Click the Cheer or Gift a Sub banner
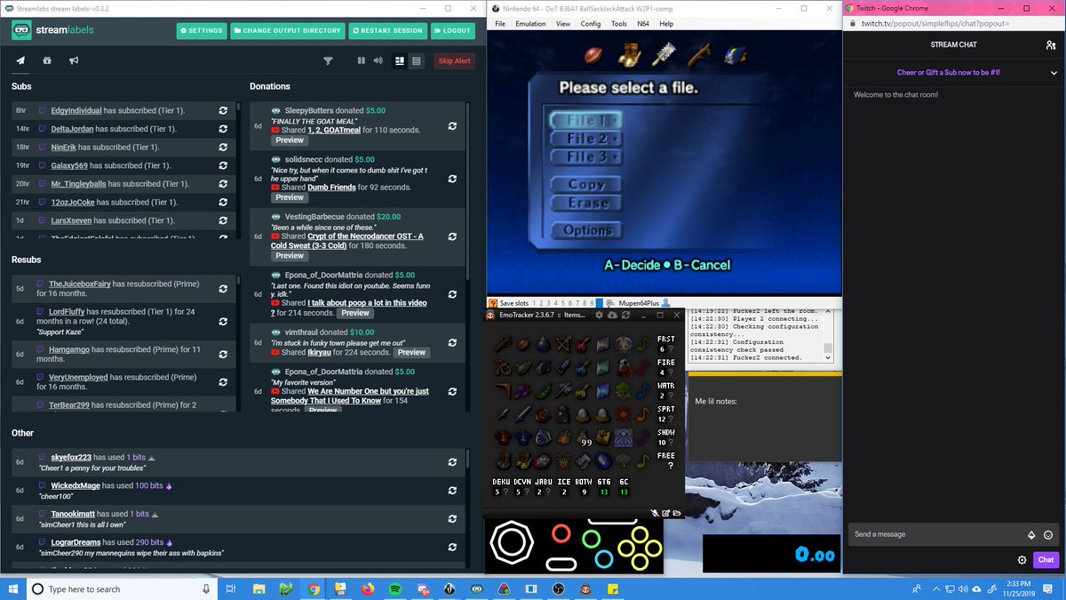This screenshot has height=600, width=1066. 948,73
